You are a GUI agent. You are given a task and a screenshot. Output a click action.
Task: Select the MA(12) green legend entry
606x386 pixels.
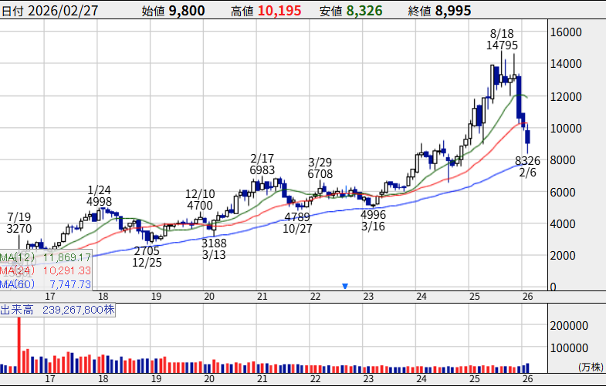(x=46, y=257)
